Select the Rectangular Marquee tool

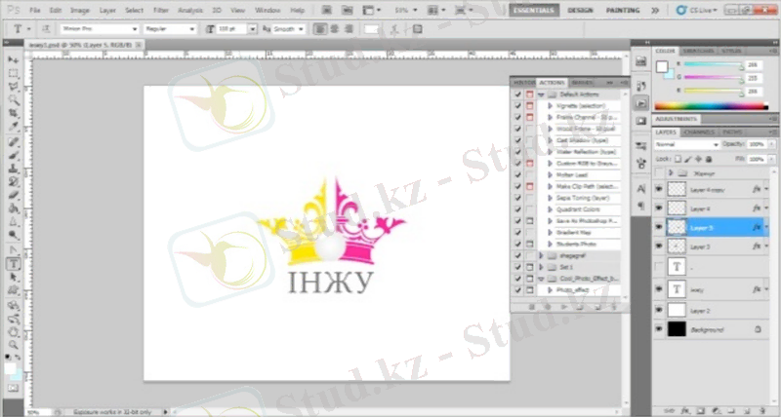point(14,73)
